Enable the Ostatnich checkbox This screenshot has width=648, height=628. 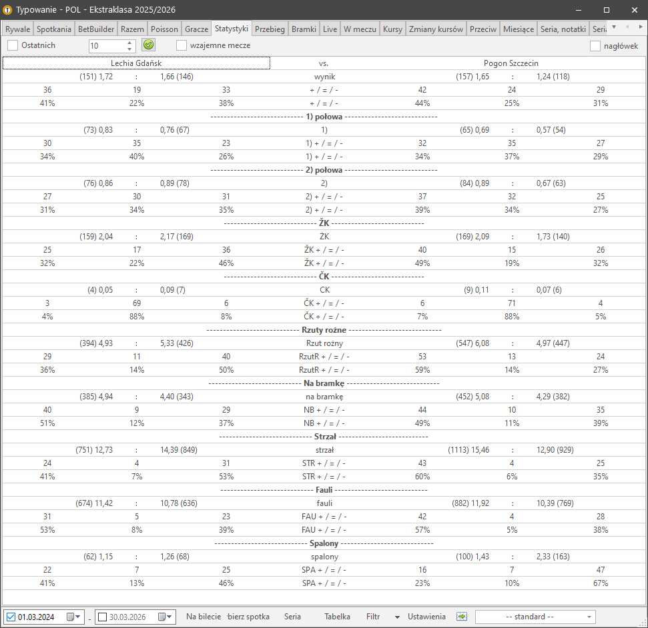point(13,45)
